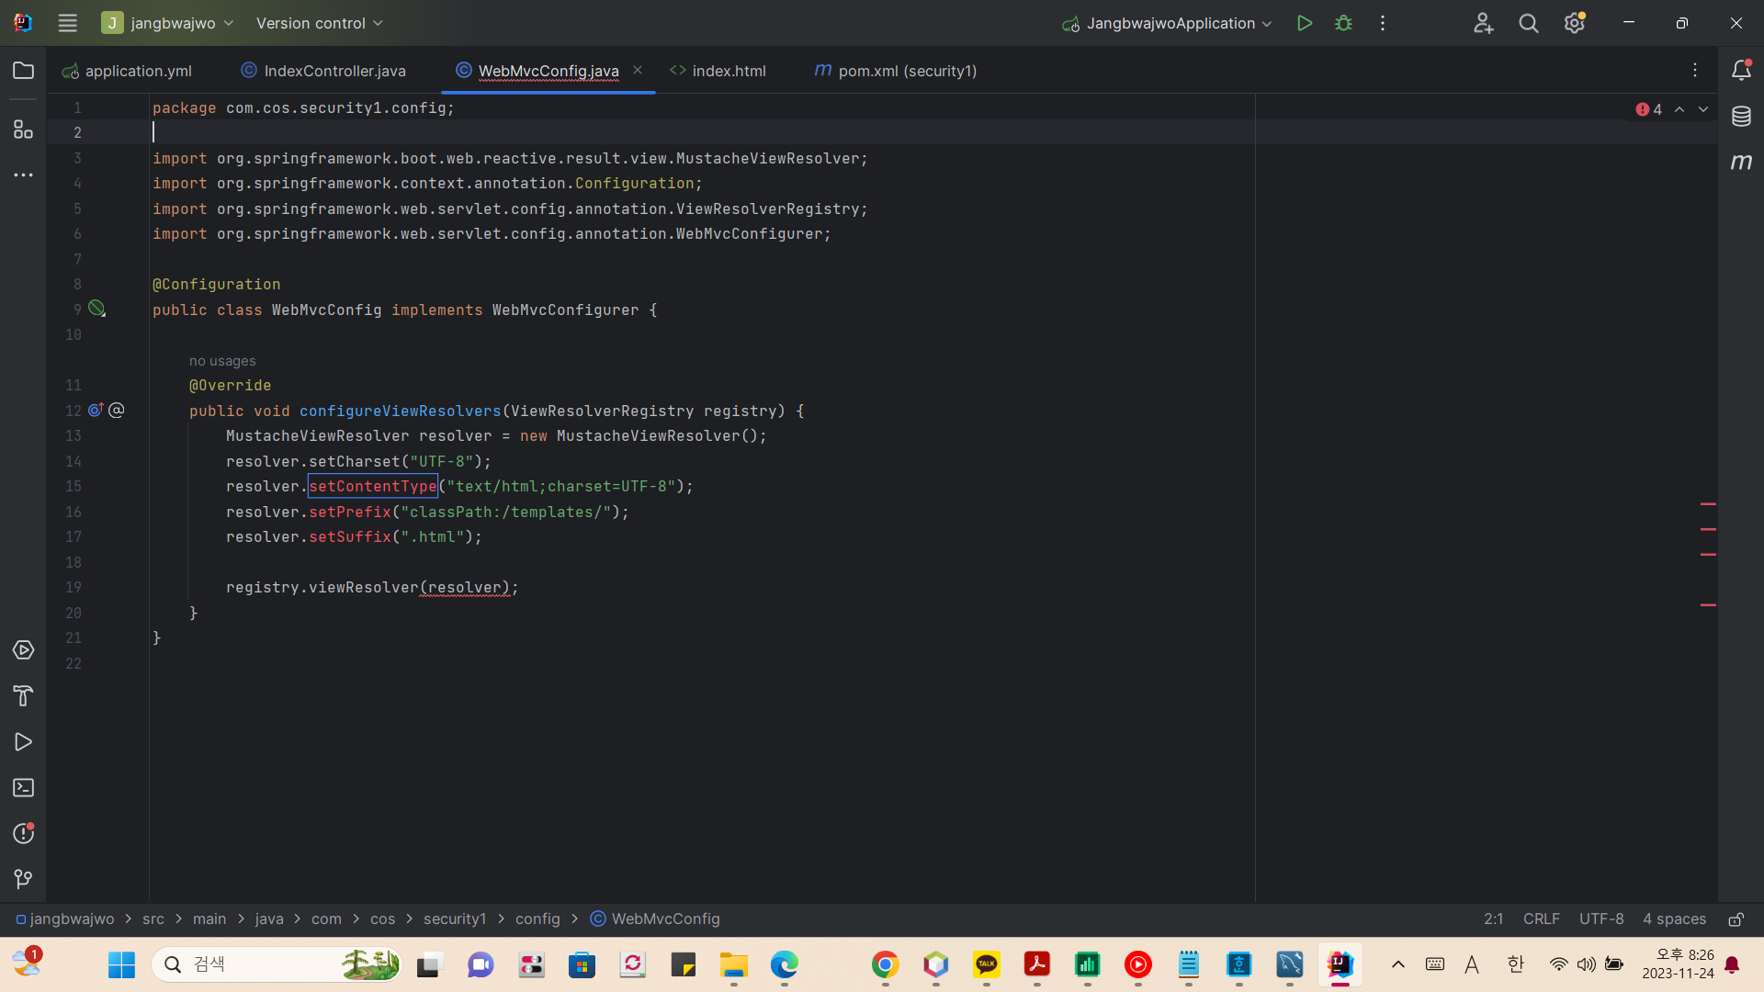Open the Run tool window
Viewport: 1764px width, 992px height.
click(24, 742)
